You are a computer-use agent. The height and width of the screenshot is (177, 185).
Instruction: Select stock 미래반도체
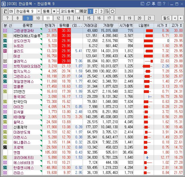pos(22,132)
